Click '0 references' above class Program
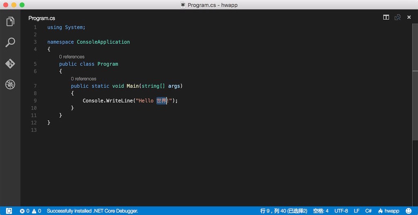The image size is (418, 215). click(x=72, y=57)
